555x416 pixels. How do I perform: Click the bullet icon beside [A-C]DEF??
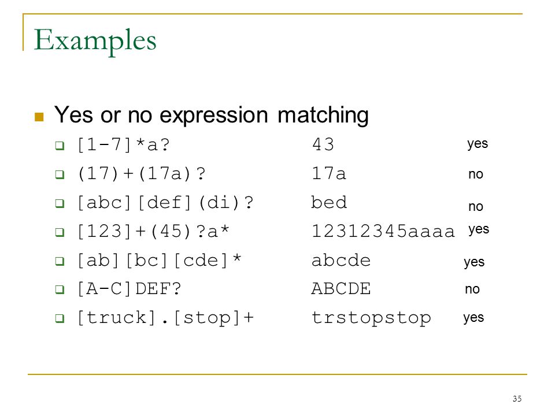[x=60, y=289]
